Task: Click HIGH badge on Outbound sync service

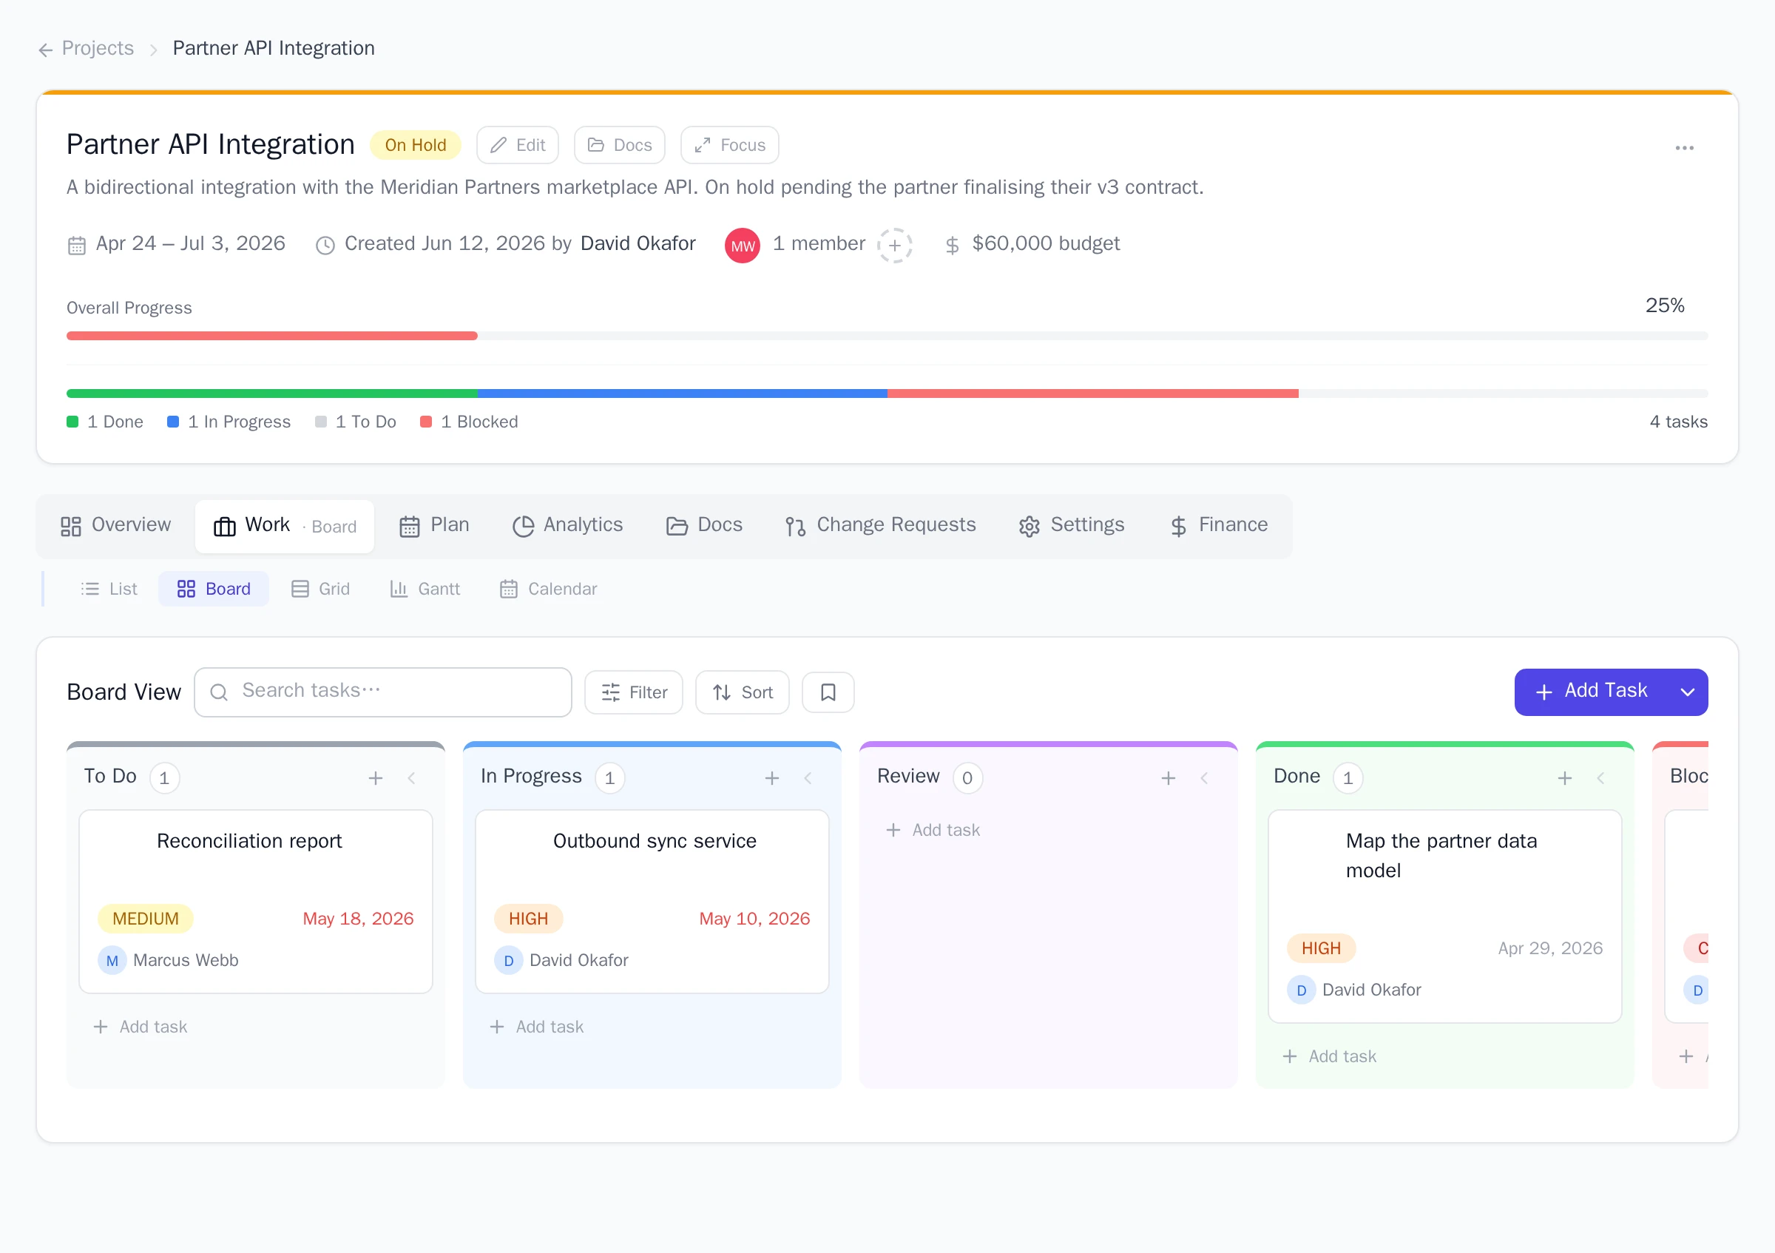Action: (528, 919)
